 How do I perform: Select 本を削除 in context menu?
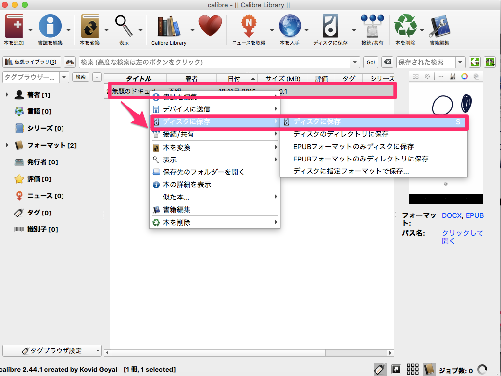(215, 223)
